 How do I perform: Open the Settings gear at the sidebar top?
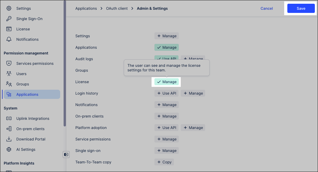point(9,8)
